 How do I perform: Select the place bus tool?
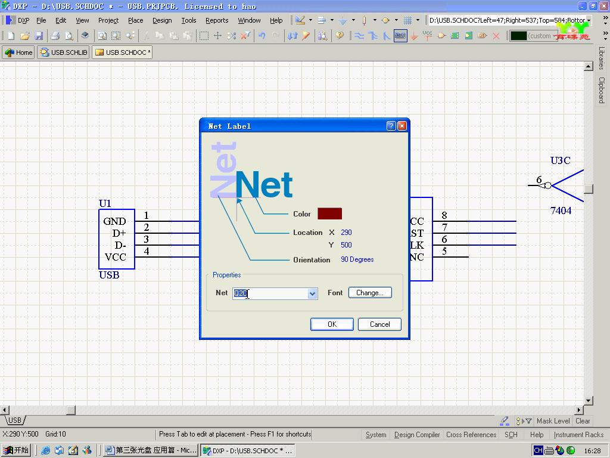point(373,36)
